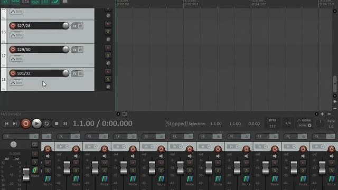Bypass the master track FX
The width and height of the screenshot is (338, 190).
coord(34,136)
